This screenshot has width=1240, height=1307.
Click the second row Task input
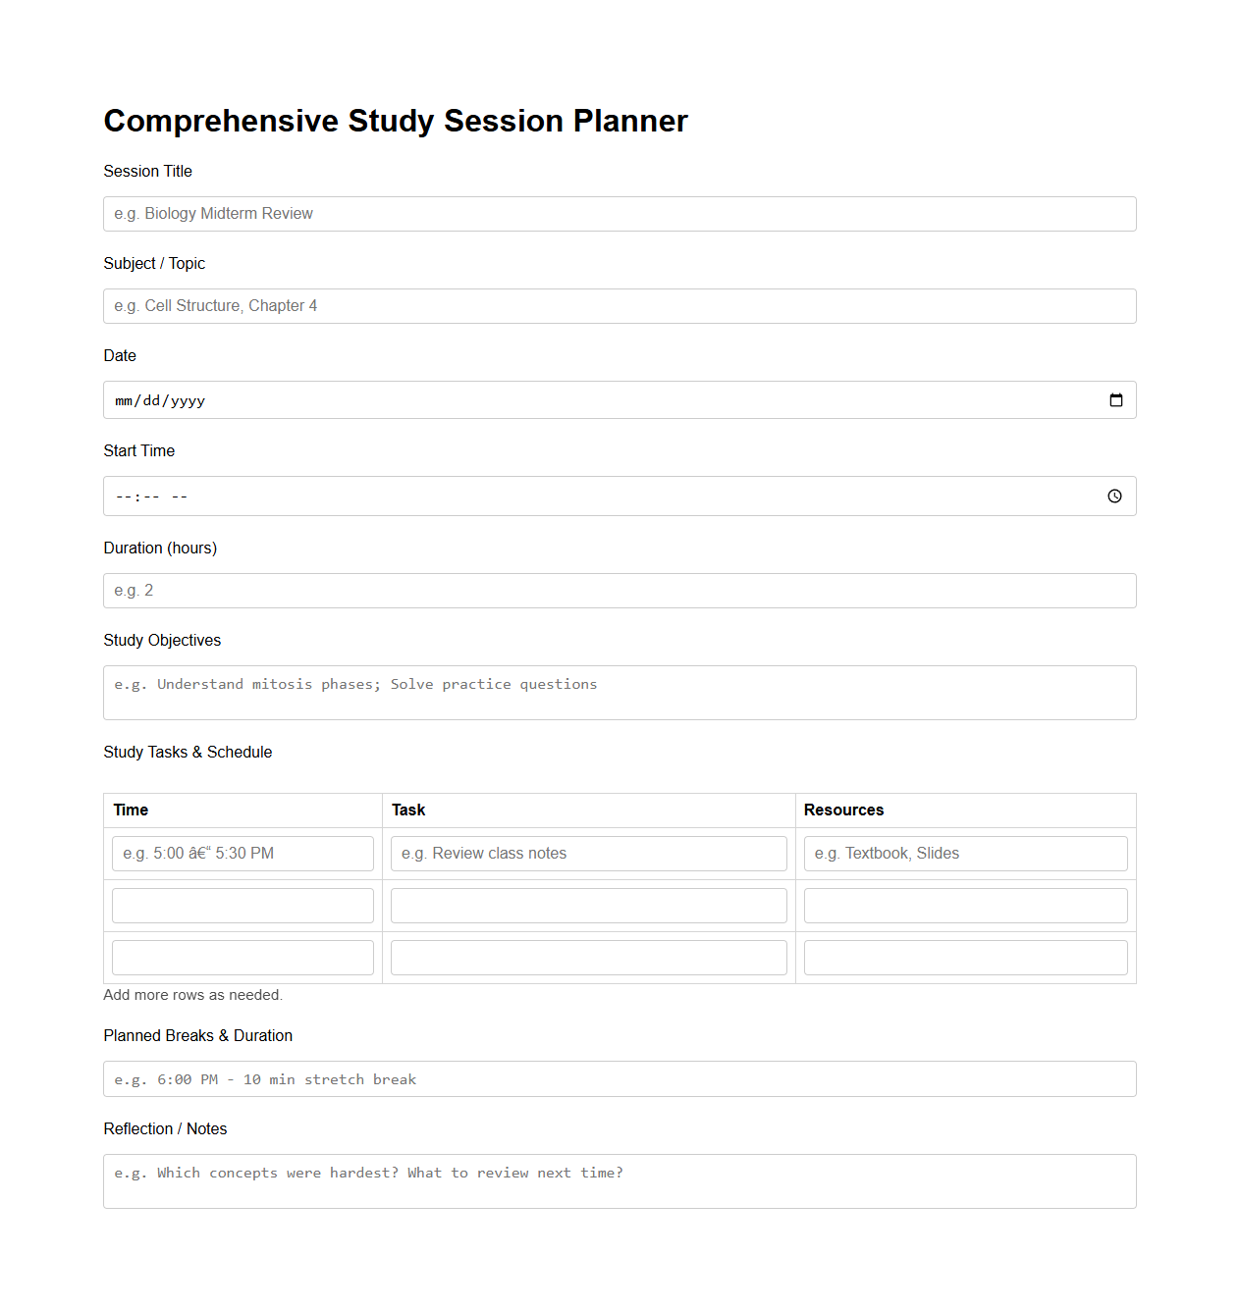click(588, 905)
